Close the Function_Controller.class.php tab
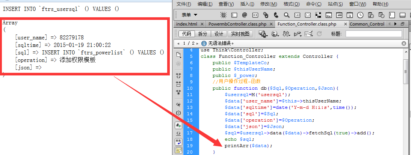 pos(345,24)
